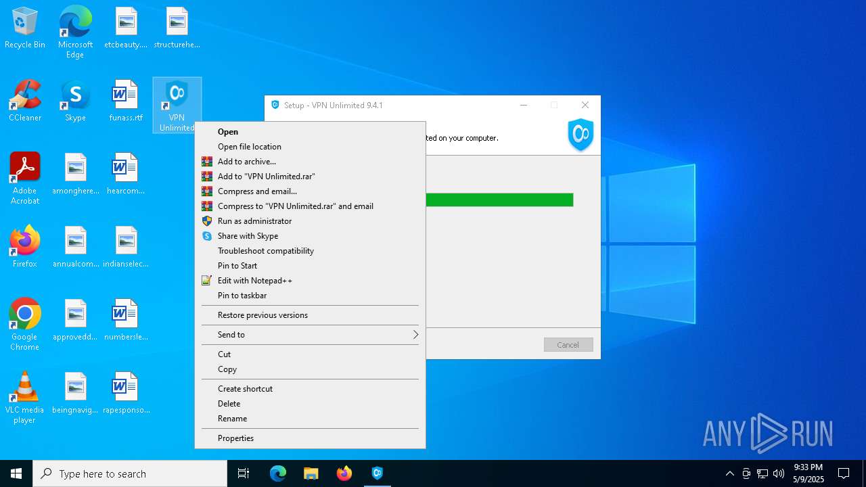Choose Rename in the context menu
Screen dimensions: 866x487
pos(310,419)
